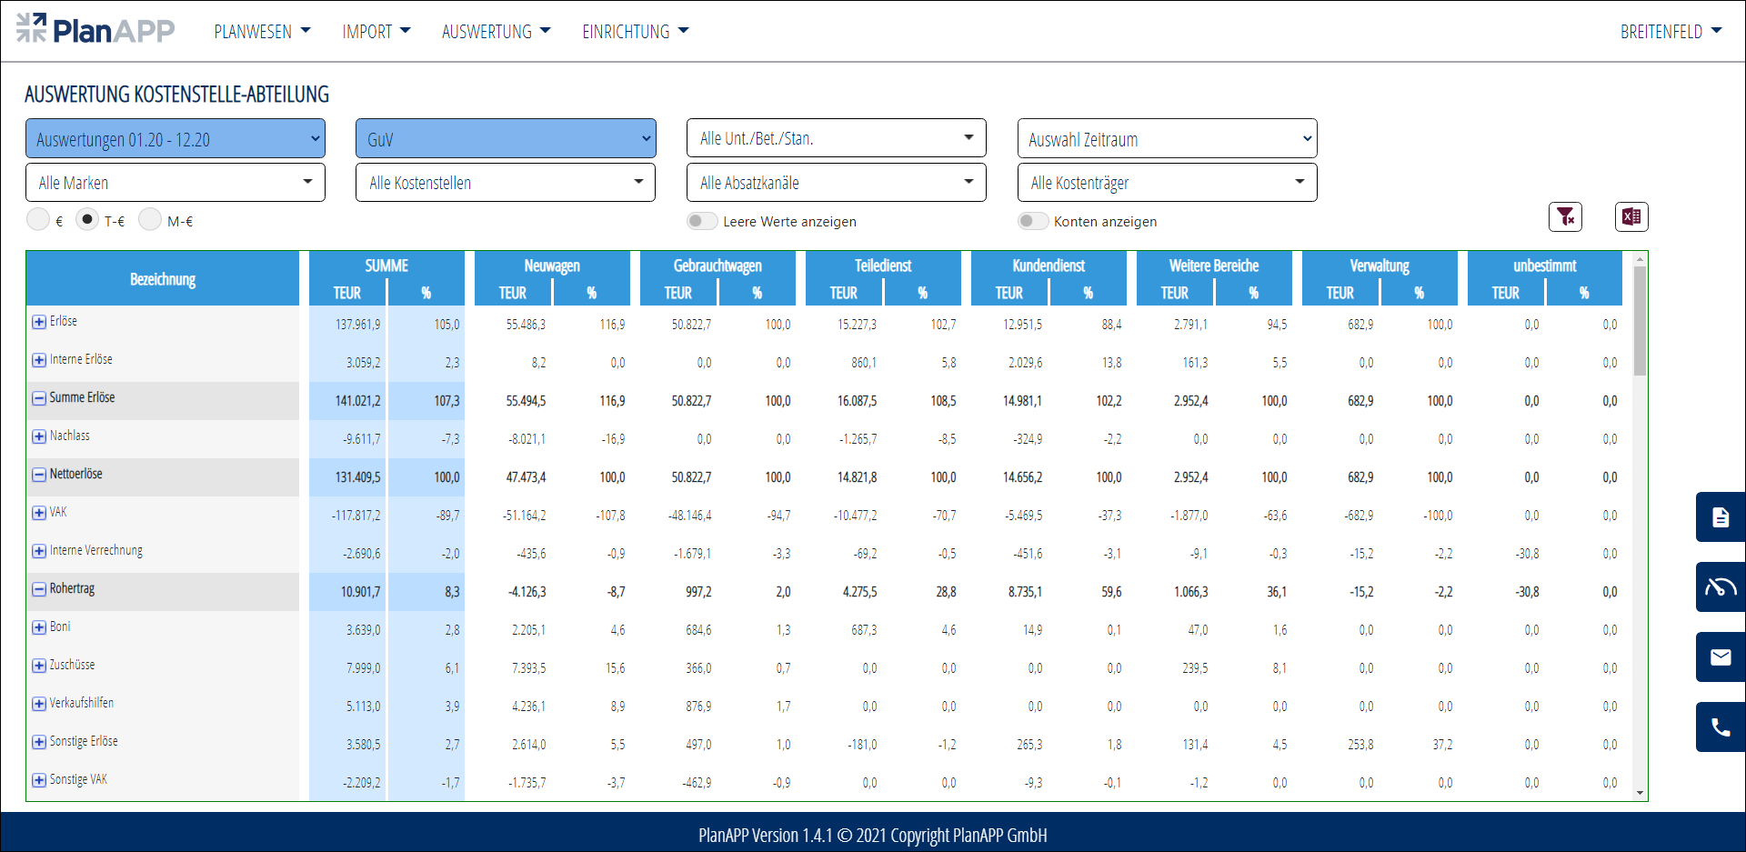Click the clear filter funnel icon
Viewport: 1746px width, 852px height.
coord(1565,216)
